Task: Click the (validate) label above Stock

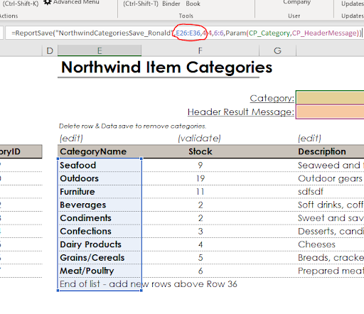Action: [x=199, y=138]
